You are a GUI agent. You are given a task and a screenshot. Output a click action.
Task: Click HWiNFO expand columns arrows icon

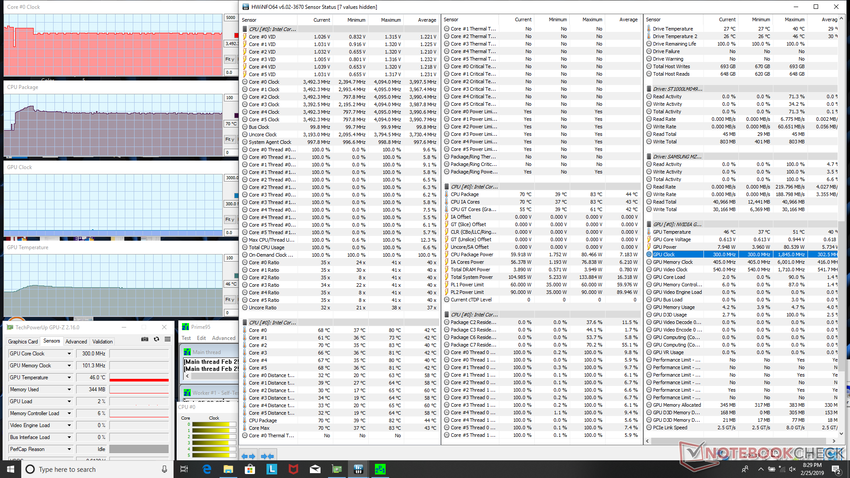[x=248, y=456]
